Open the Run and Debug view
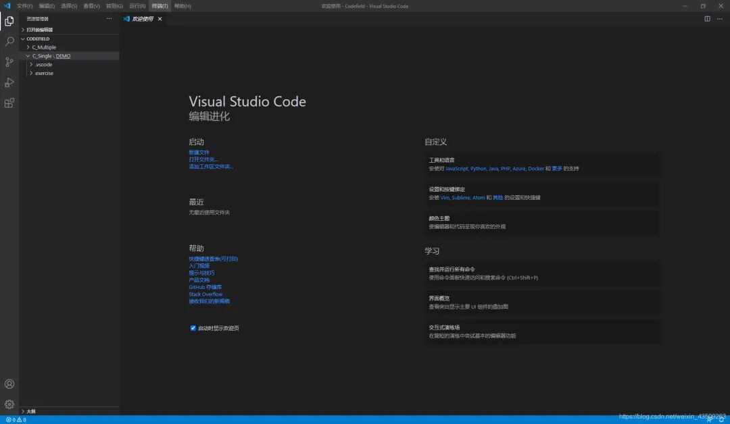 click(x=9, y=82)
